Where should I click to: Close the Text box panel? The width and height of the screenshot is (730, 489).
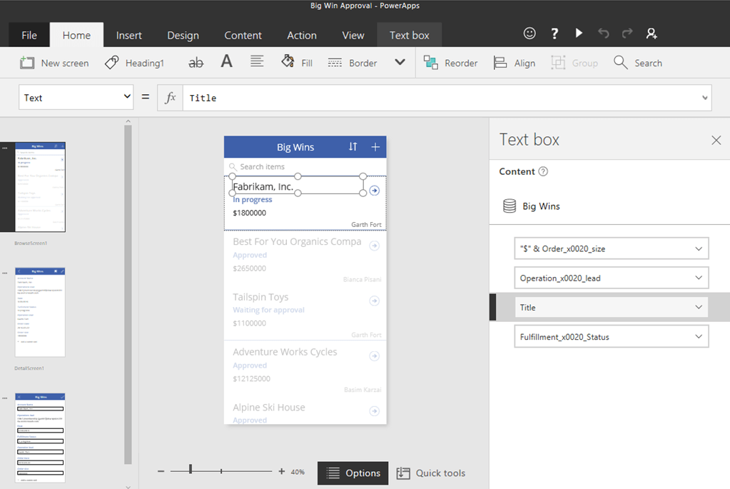(716, 140)
